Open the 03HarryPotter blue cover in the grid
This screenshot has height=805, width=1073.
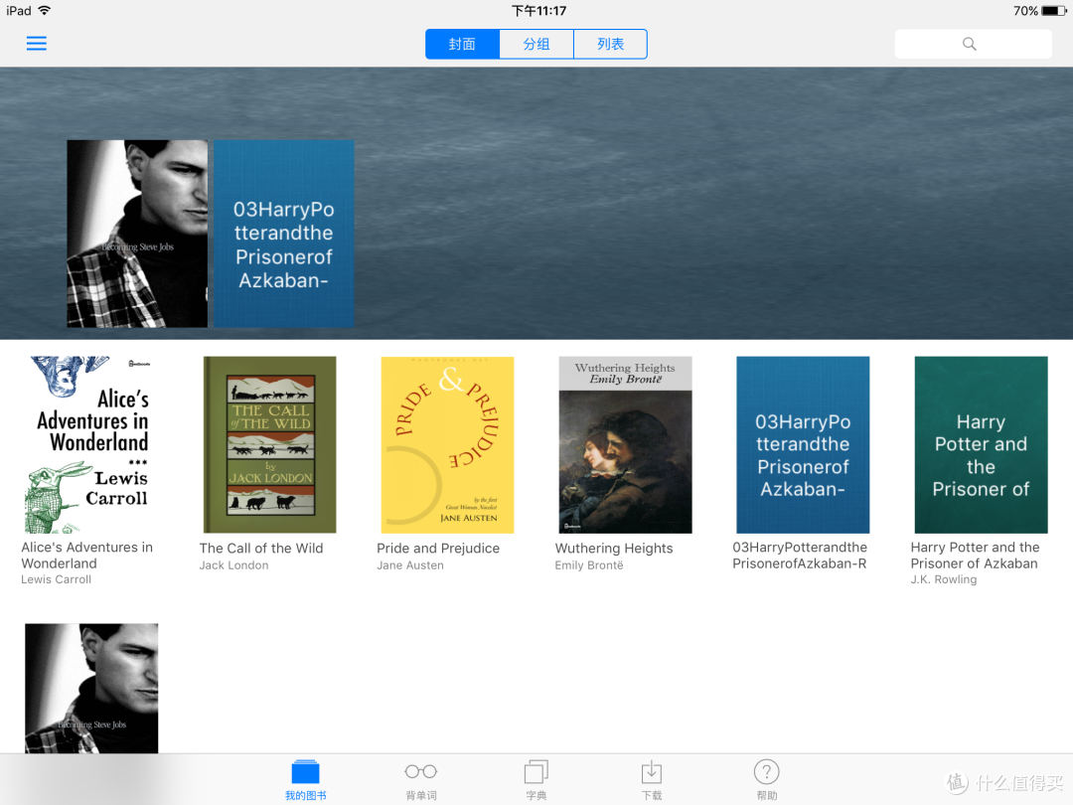click(803, 444)
